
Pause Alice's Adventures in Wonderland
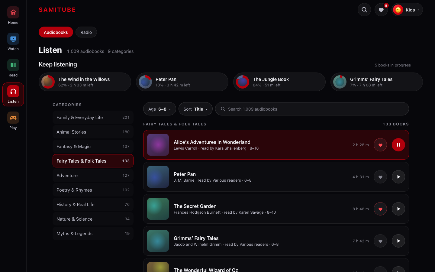398,145
